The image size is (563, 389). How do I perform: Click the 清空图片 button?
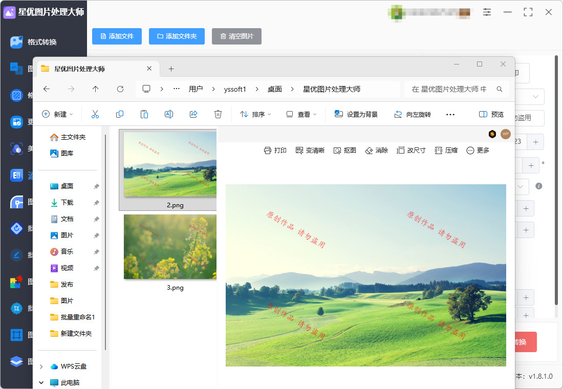click(236, 36)
